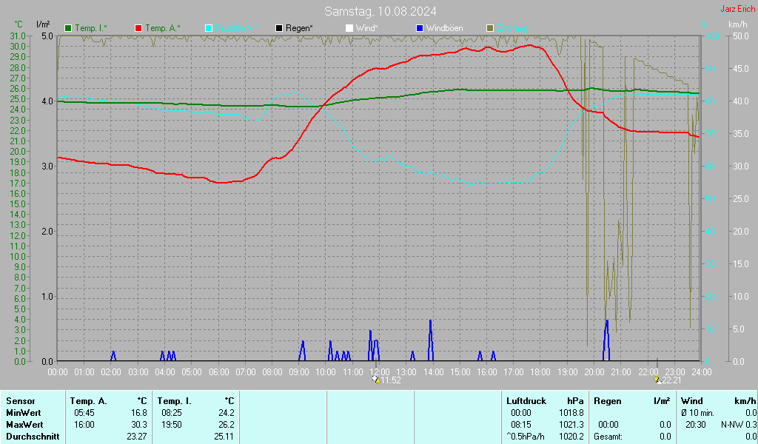Screen dimensions: 758x444
Task: Select the Regen* legend label
Action: pos(299,28)
